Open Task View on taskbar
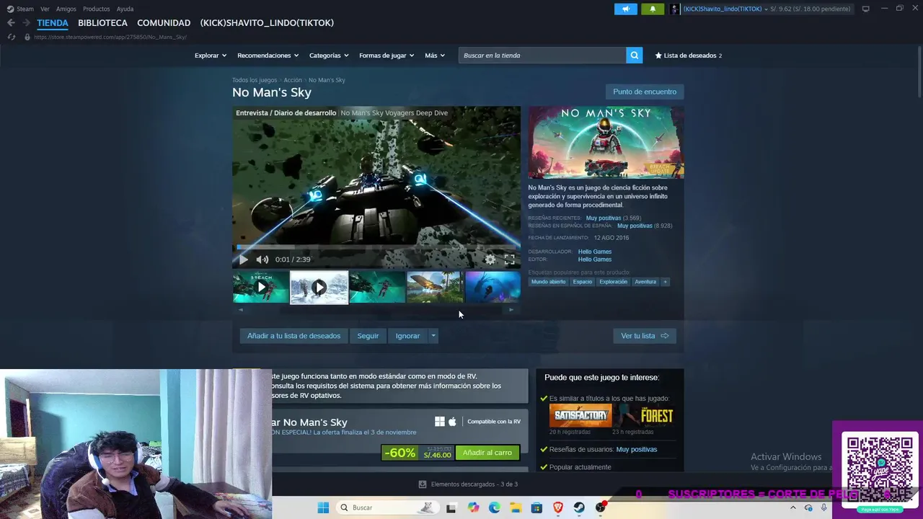The height and width of the screenshot is (519, 923). (x=451, y=507)
